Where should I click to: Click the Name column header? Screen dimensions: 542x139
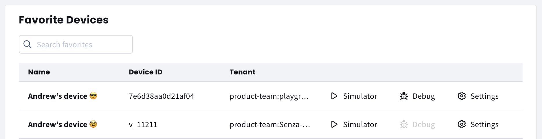39,72
